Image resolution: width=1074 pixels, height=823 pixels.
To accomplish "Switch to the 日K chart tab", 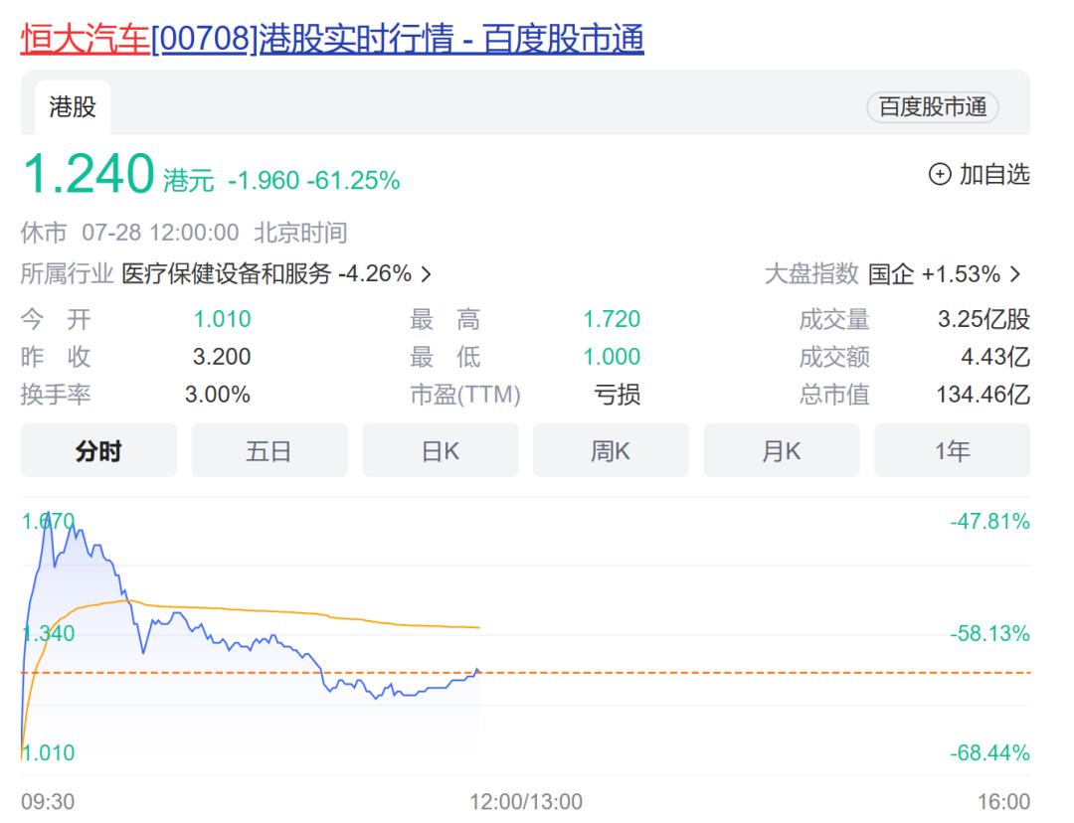I will tap(440, 450).
